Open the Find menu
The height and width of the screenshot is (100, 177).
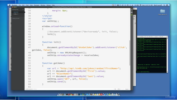point(27,5)
